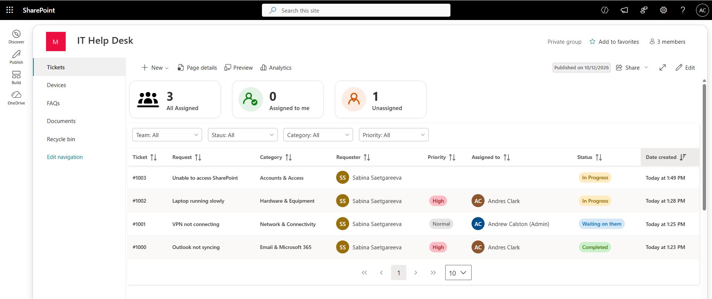Expand the Staus: All filter dropdown

pyautogui.click(x=243, y=135)
